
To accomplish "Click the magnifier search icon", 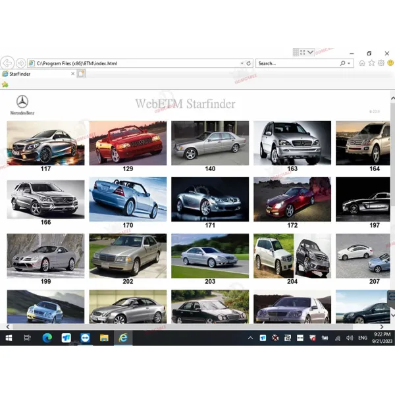I will coord(342,63).
